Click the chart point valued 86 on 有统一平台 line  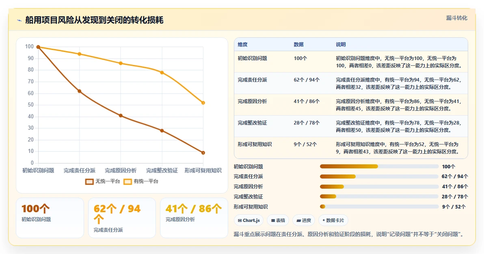(121, 63)
